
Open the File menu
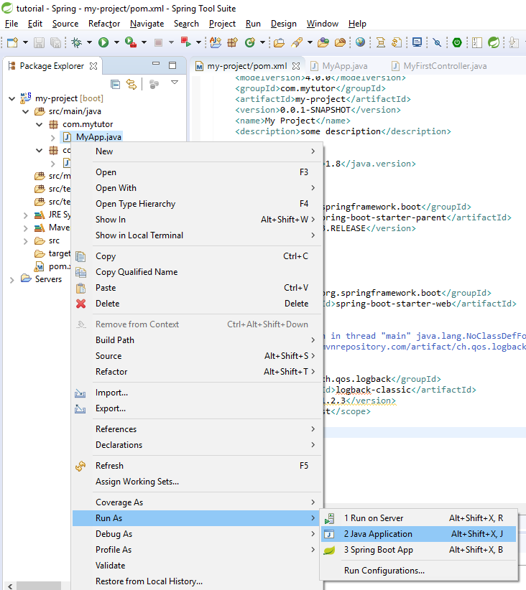click(x=11, y=24)
